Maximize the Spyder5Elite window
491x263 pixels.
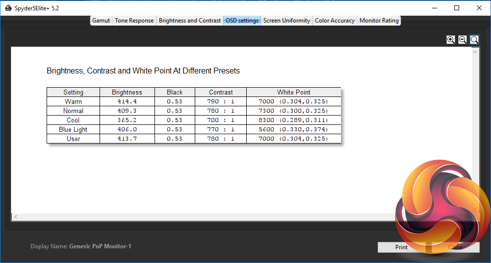(x=457, y=8)
